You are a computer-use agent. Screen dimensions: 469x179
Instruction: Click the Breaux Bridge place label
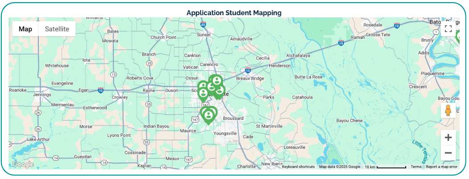point(250,79)
